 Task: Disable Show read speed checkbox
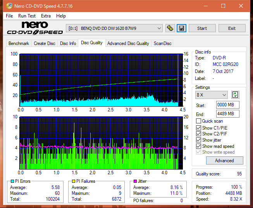pyautogui.click(x=198, y=146)
